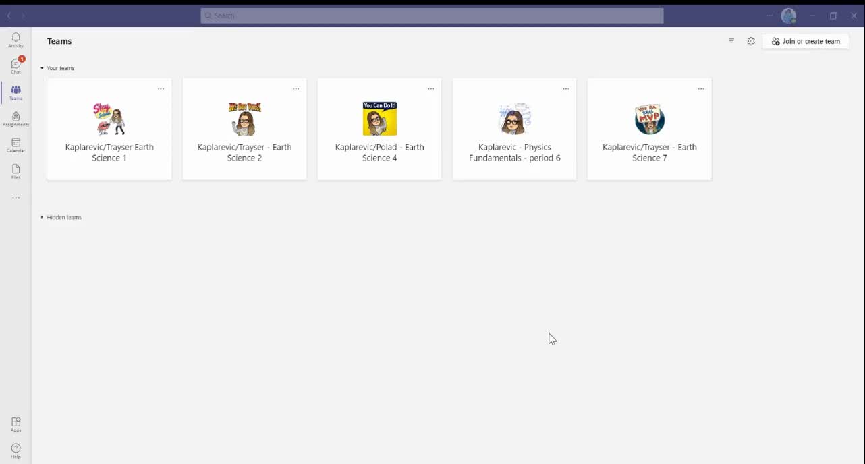Image resolution: width=865 pixels, height=464 pixels.
Task: Go back using the back arrow
Action: pyautogui.click(x=9, y=16)
